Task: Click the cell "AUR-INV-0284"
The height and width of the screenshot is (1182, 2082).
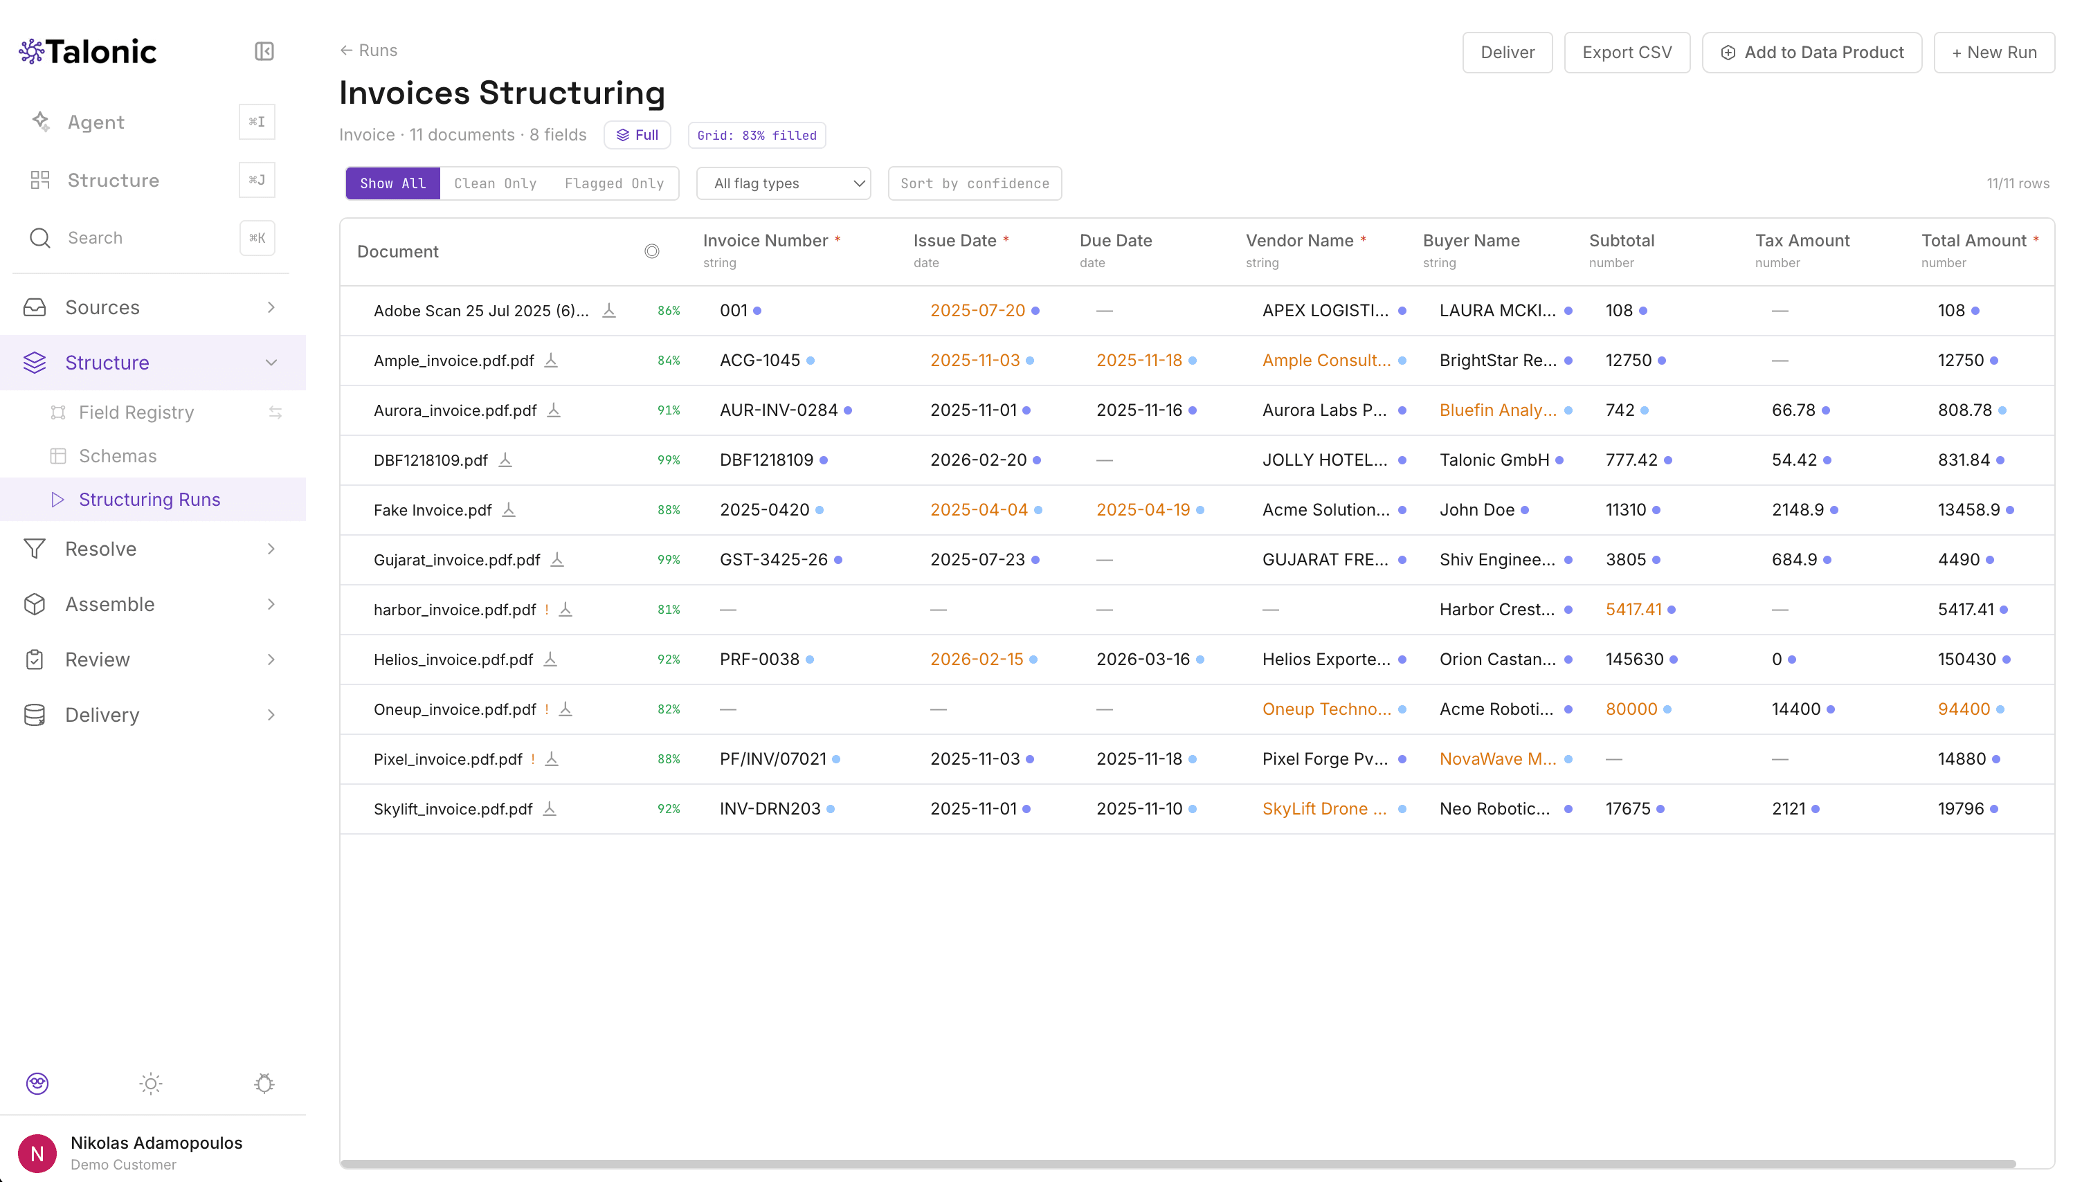Action: (779, 410)
